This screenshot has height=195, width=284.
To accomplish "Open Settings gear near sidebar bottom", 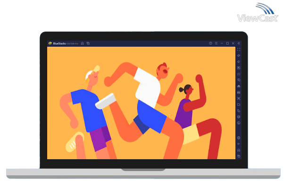I will tap(239, 138).
